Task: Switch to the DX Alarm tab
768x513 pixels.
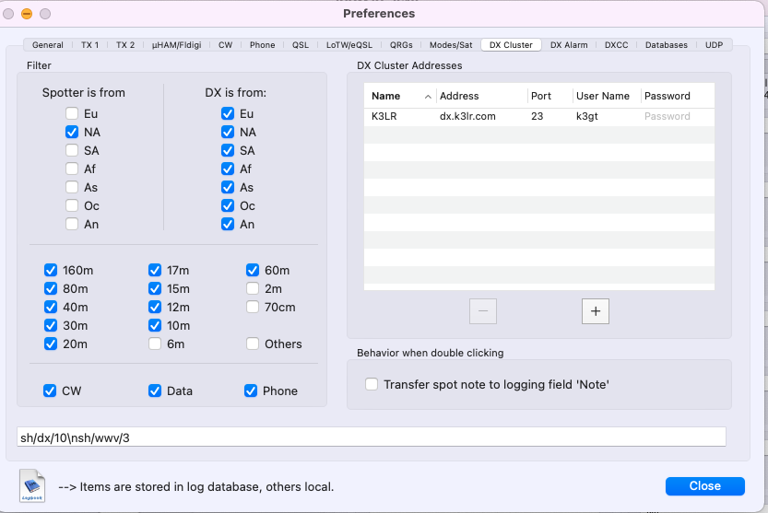Action: [x=569, y=44]
